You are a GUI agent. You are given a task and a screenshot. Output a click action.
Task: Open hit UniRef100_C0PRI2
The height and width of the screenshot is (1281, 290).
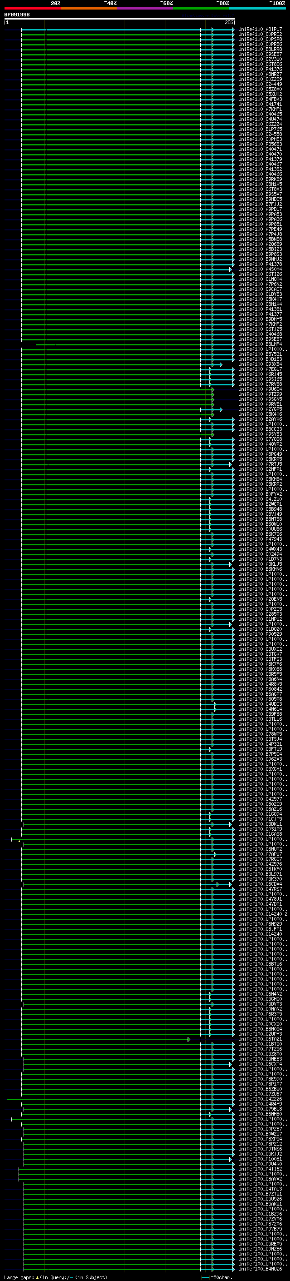[260, 35]
